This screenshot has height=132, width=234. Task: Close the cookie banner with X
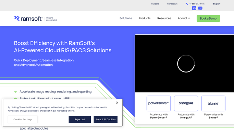coord(117,102)
